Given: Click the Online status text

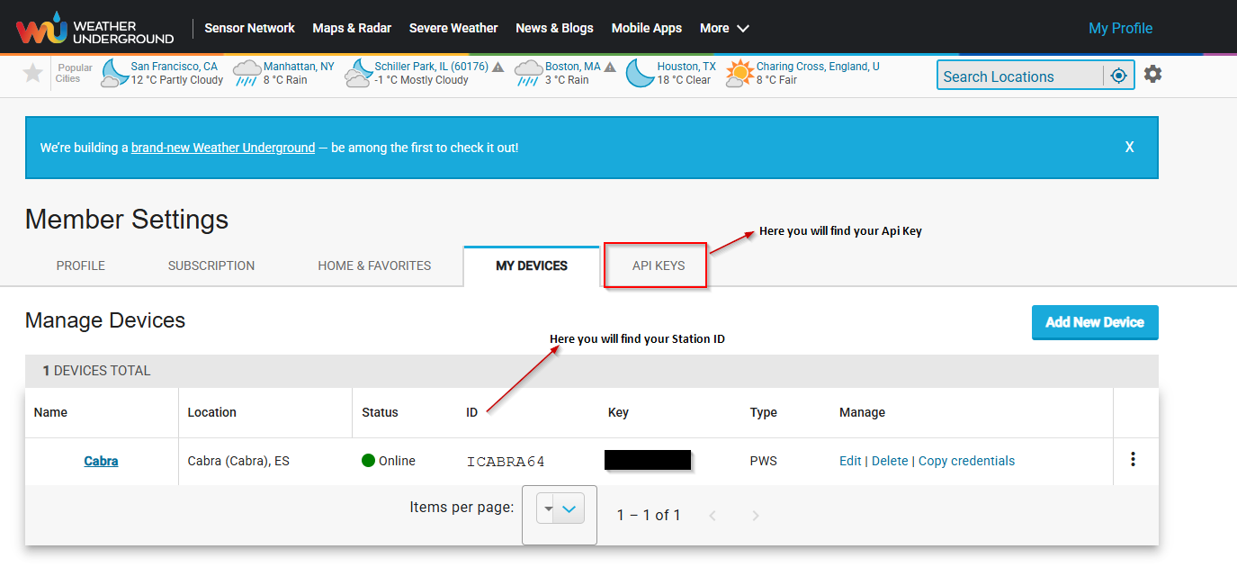Looking at the screenshot, I should pos(397,461).
